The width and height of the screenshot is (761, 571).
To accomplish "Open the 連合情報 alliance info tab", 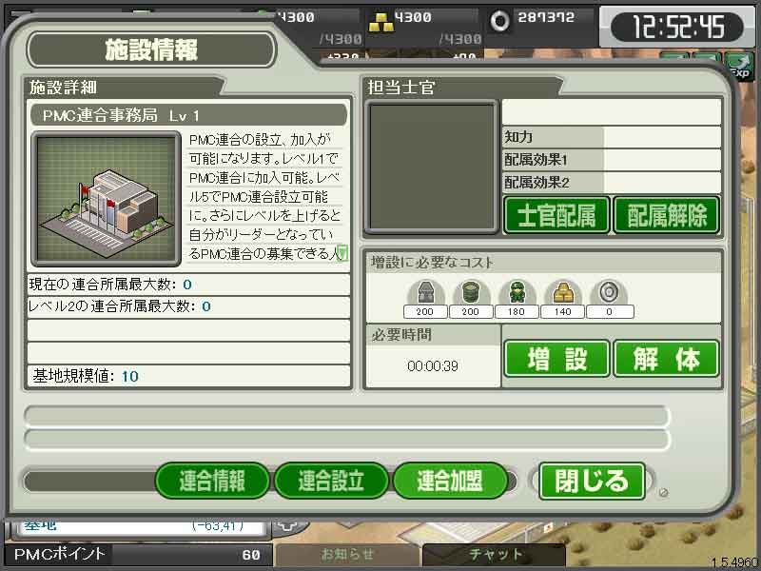I will (x=212, y=481).
